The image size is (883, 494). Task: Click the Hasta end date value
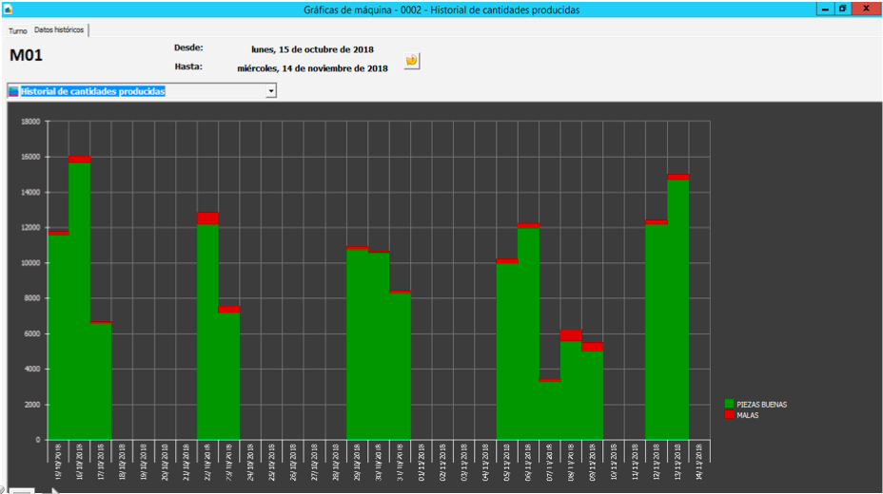point(312,68)
